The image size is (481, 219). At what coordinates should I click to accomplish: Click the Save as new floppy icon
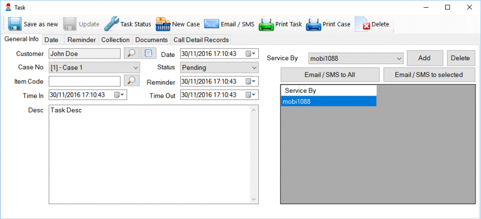[14, 24]
